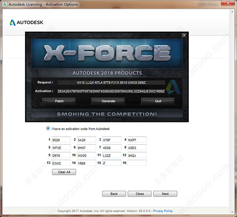Select 'I have an activation code' radio
237x217 pixels.
point(48,129)
